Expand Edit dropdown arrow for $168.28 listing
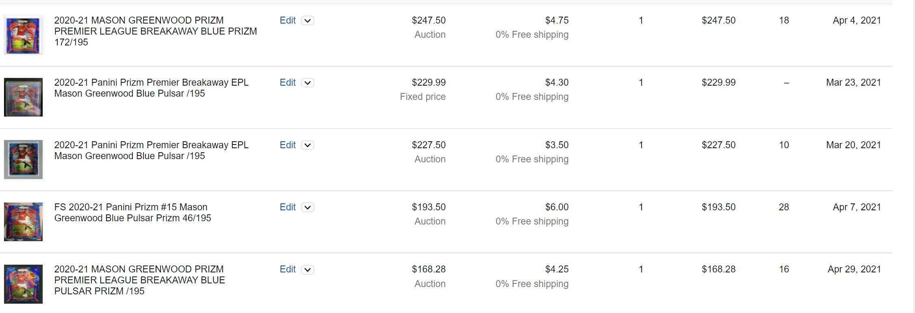This screenshot has width=915, height=313. coord(308,270)
